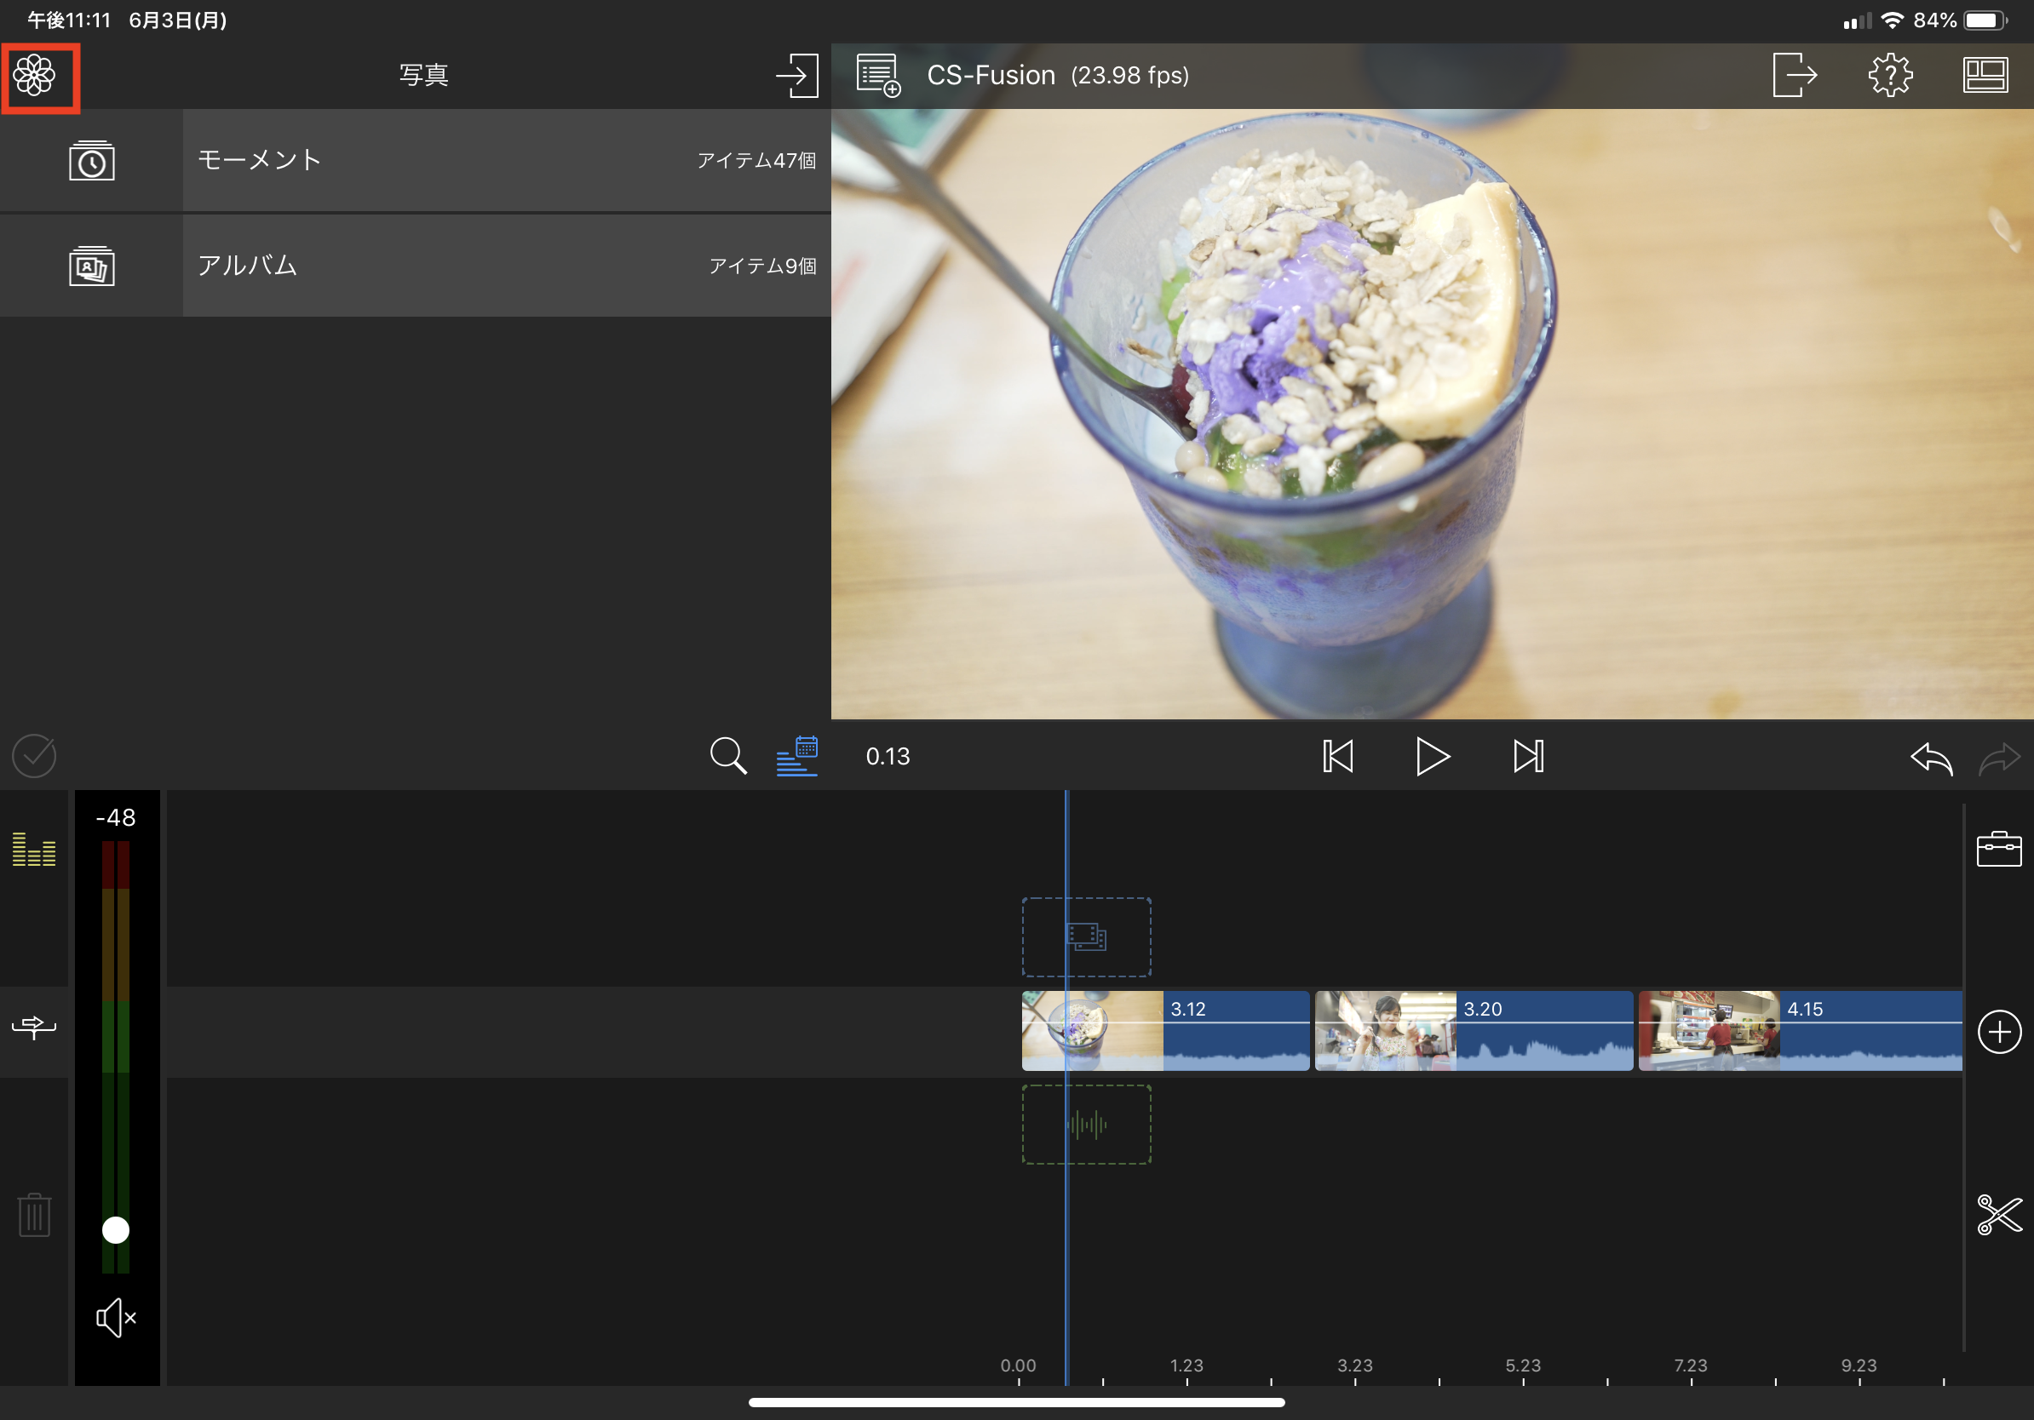Select the scissors split tool
The image size is (2034, 1420).
pos(1997,1215)
